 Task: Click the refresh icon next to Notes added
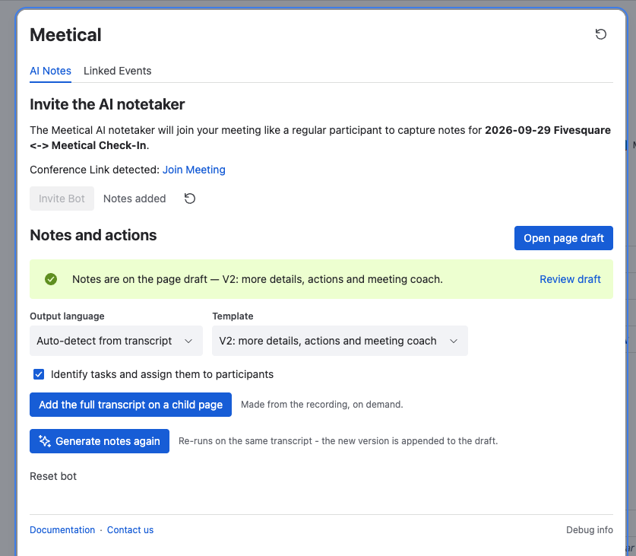coord(190,199)
